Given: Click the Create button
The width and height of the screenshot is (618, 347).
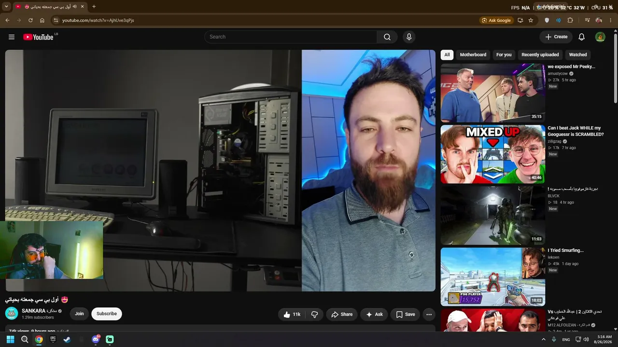Looking at the screenshot, I should pyautogui.click(x=556, y=37).
